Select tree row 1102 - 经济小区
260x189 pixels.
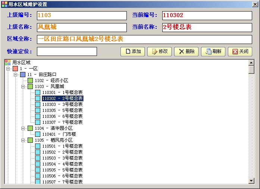(51, 81)
